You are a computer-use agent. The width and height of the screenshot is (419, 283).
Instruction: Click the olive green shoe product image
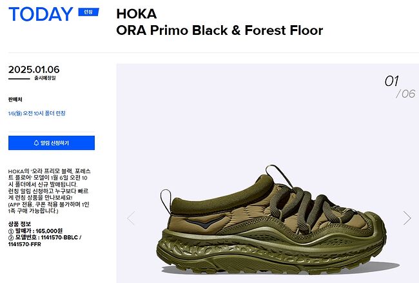271,220
